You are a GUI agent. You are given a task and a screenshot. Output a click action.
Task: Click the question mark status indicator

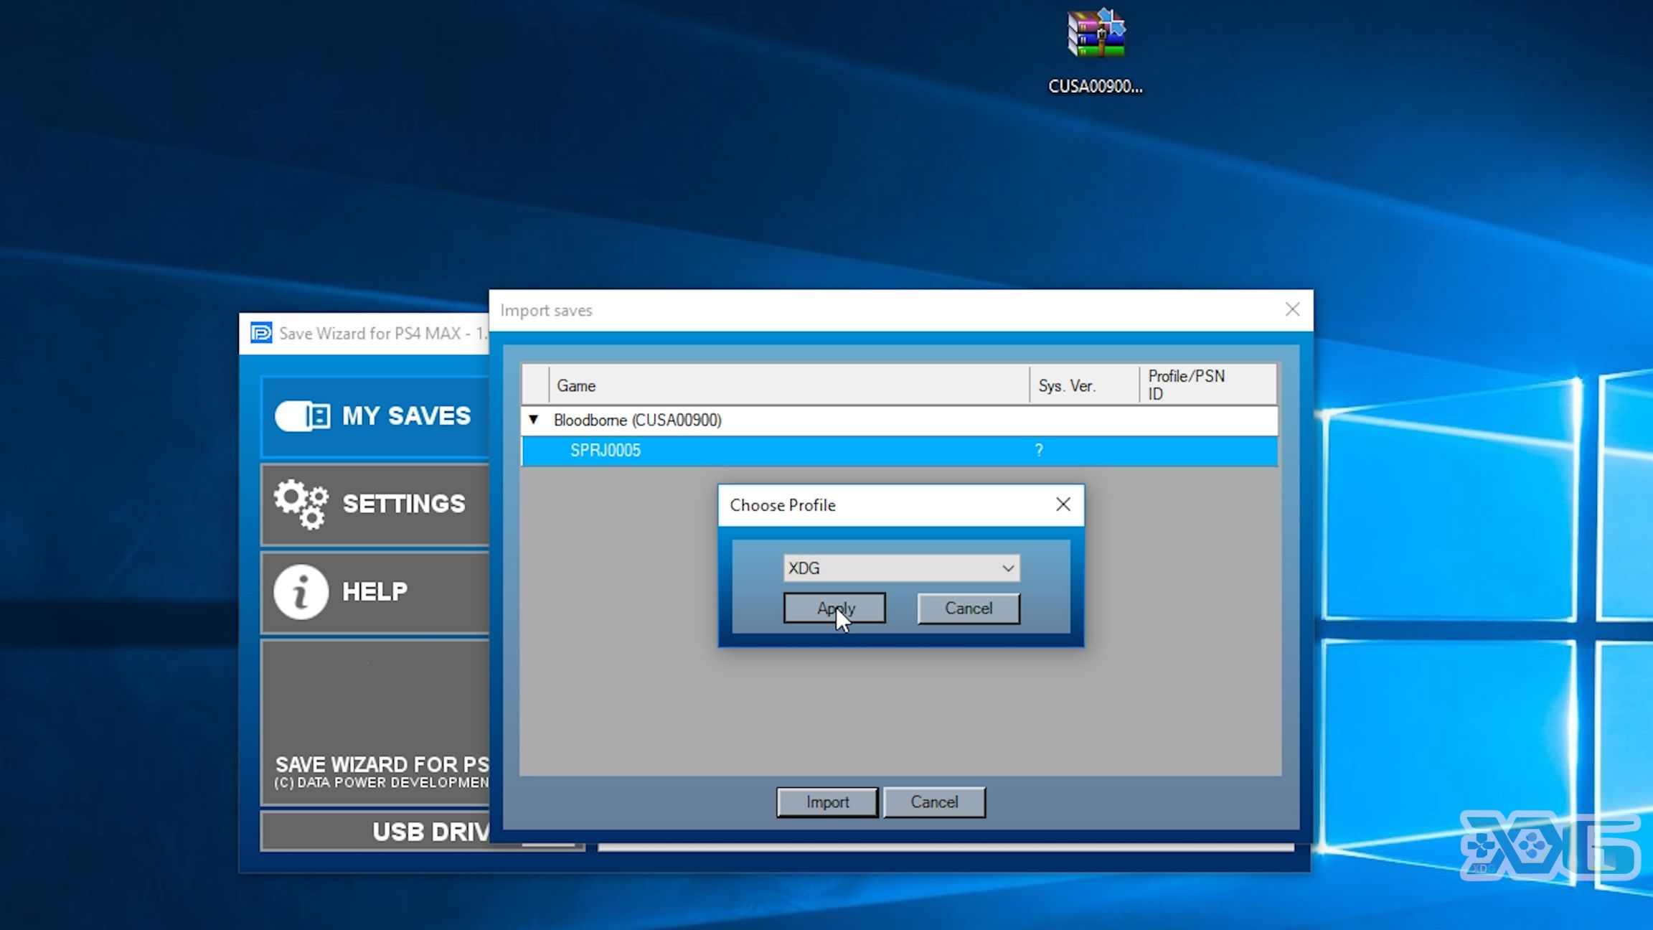point(1039,450)
